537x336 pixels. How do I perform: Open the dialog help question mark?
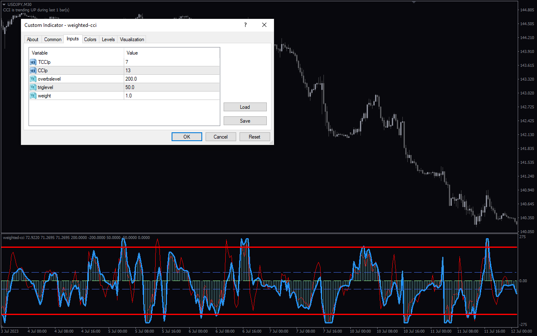245,25
